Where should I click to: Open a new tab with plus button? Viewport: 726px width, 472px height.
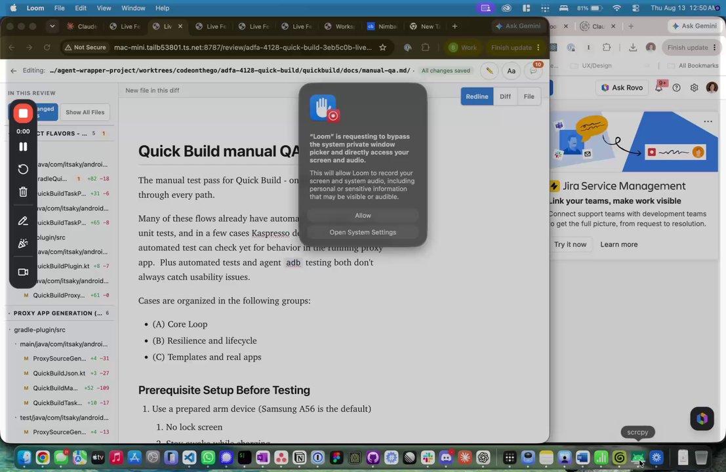click(x=454, y=26)
